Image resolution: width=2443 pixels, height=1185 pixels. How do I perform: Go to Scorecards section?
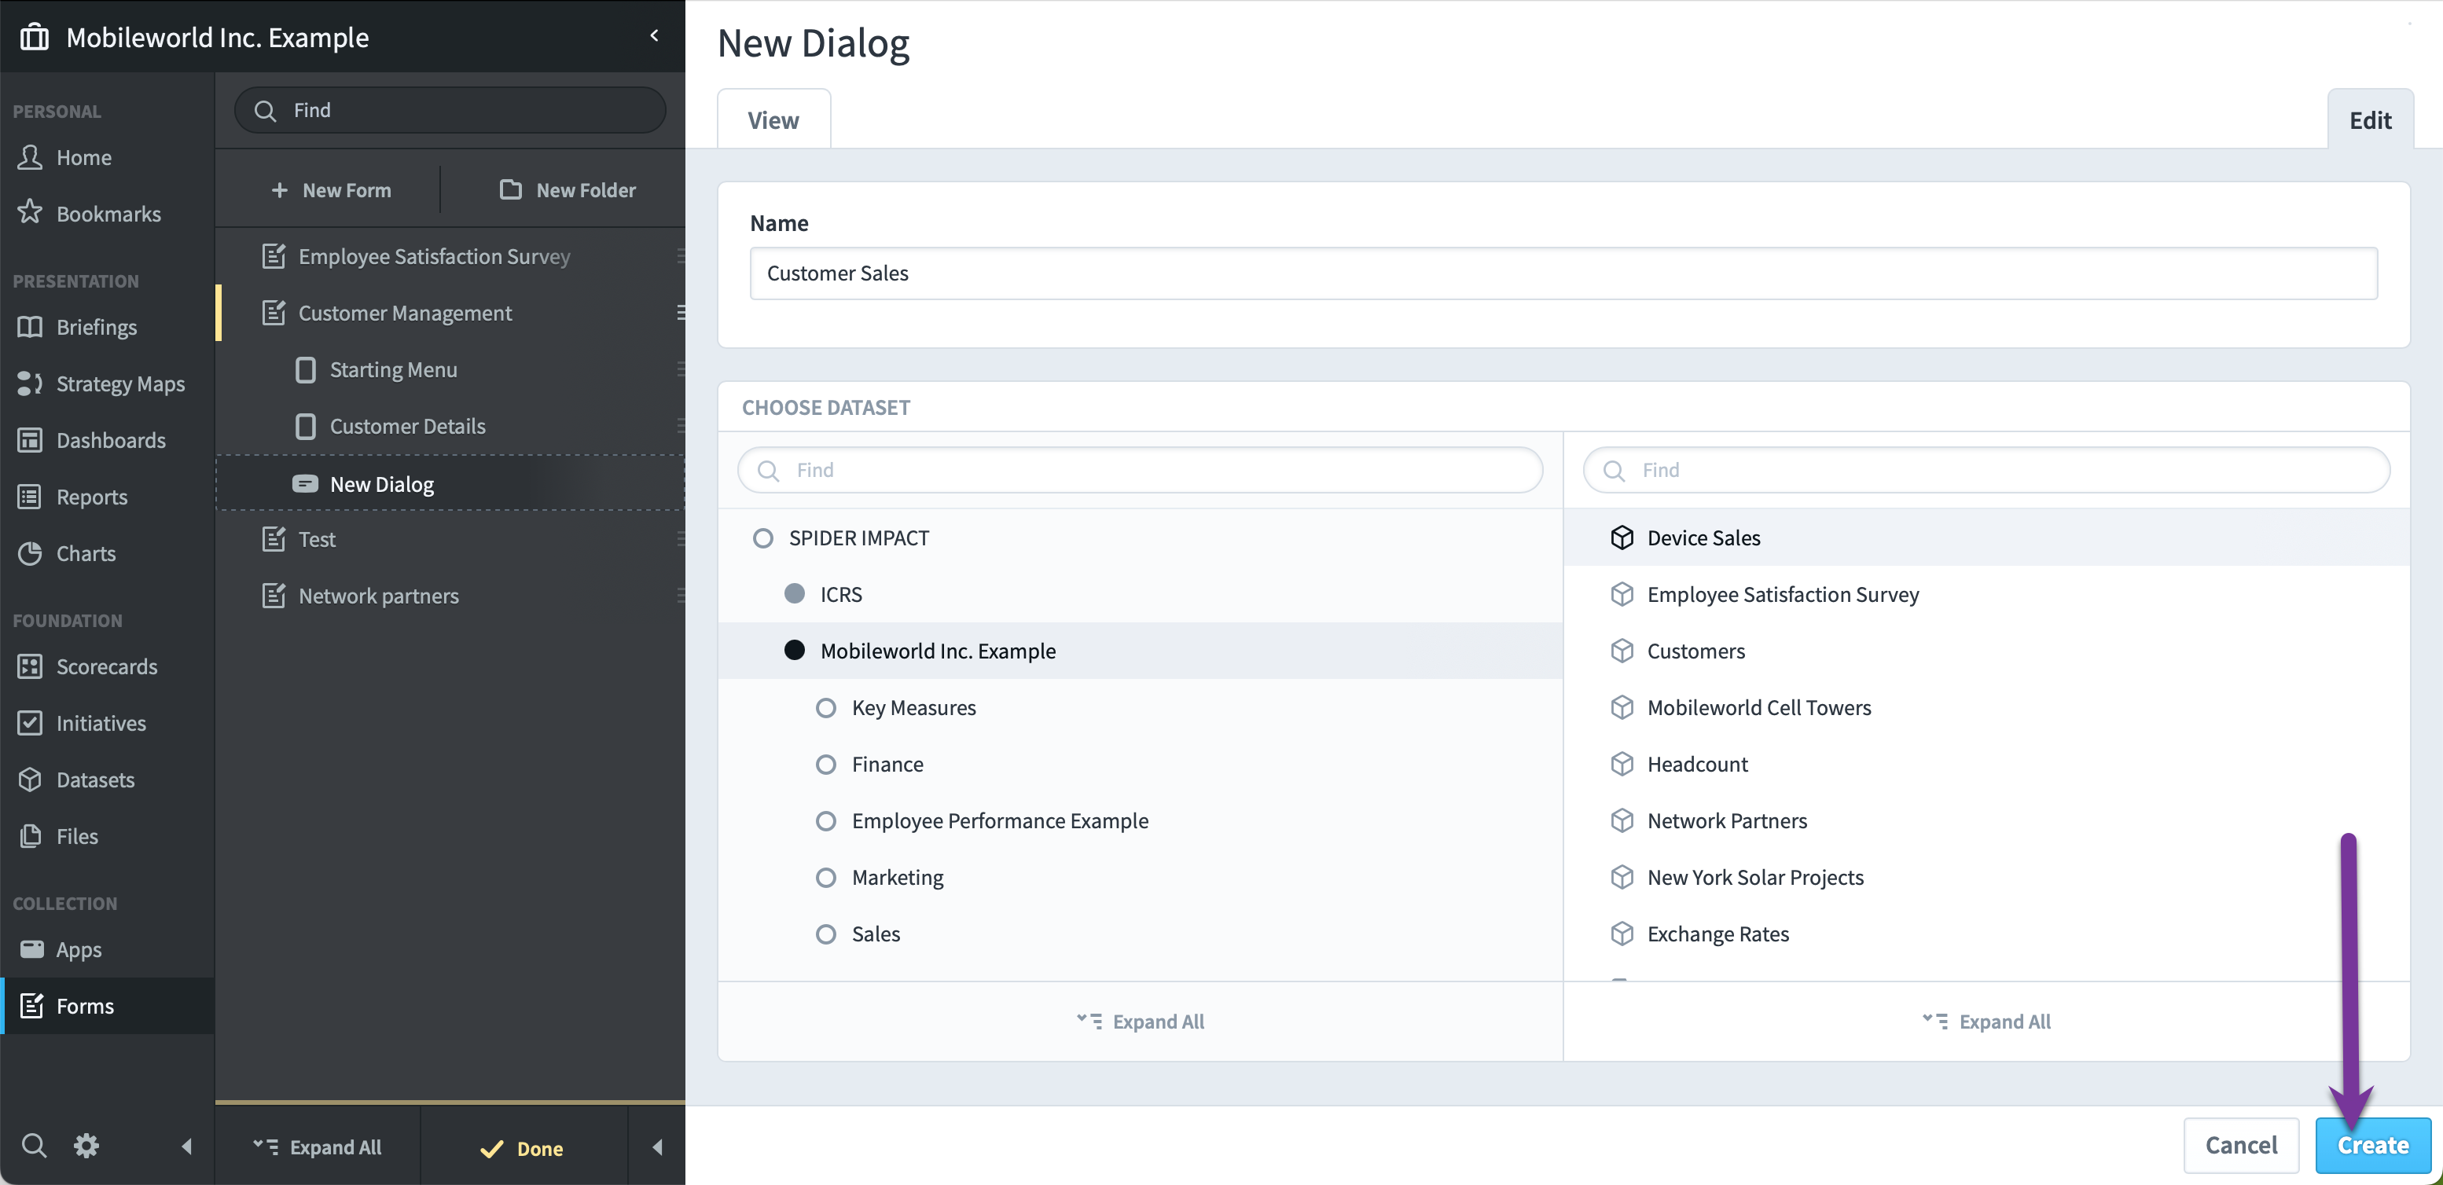(107, 666)
